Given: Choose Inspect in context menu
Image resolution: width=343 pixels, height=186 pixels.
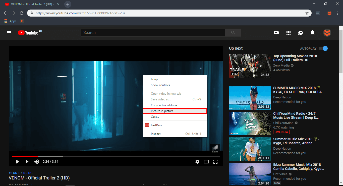Looking at the screenshot, I should pyautogui.click(x=175, y=134).
